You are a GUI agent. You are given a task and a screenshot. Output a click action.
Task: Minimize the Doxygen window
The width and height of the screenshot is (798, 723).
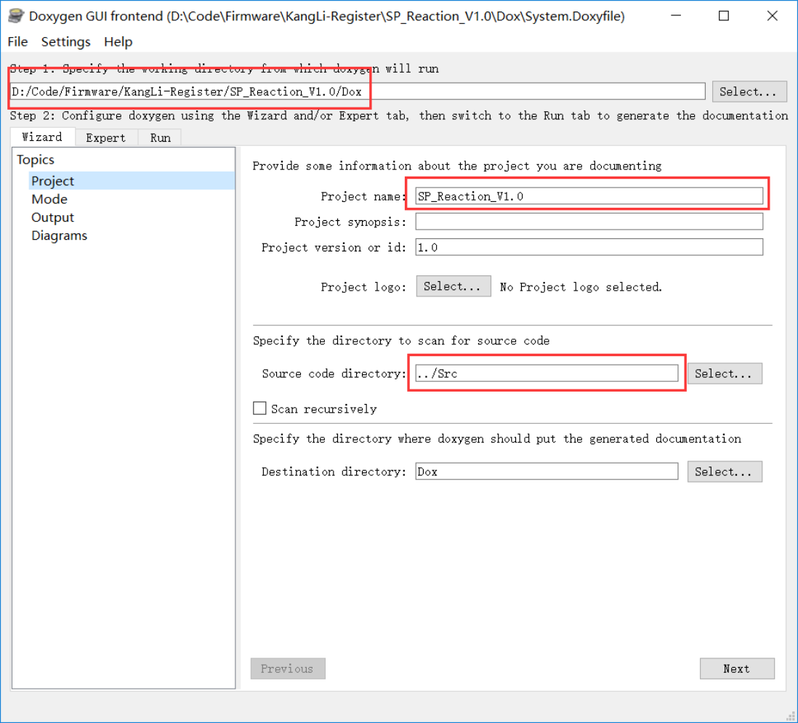676,16
